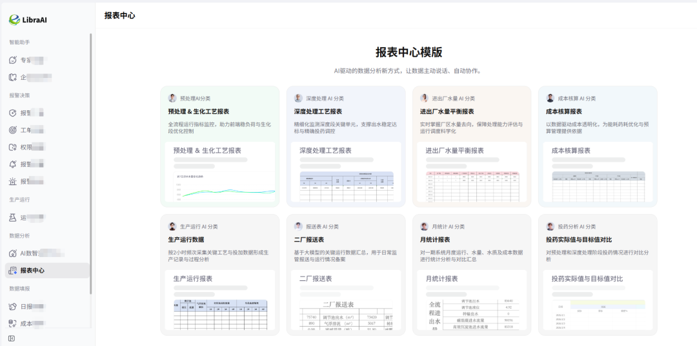Image resolution: width=697 pixels, height=346 pixels.
Task: Open the 成本核算报表 card title
Action: click(x=564, y=111)
